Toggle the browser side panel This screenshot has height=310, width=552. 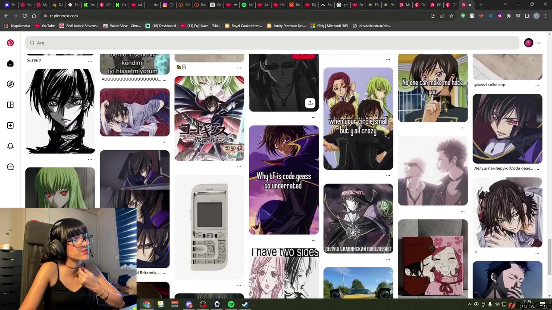click(527, 16)
